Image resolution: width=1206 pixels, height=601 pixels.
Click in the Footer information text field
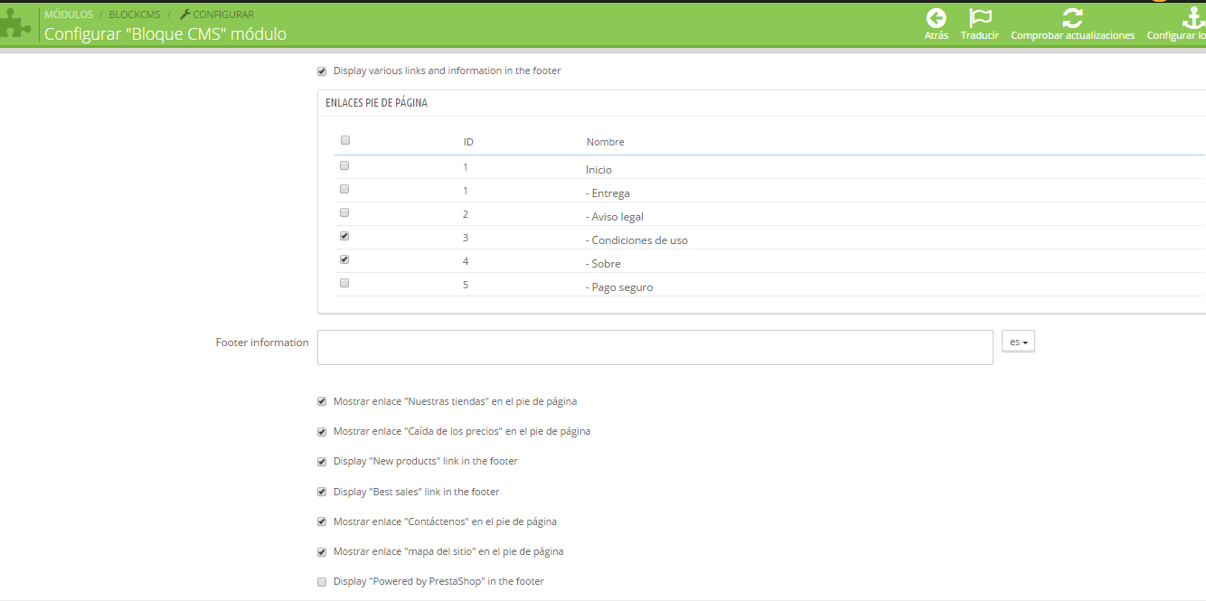coord(655,347)
